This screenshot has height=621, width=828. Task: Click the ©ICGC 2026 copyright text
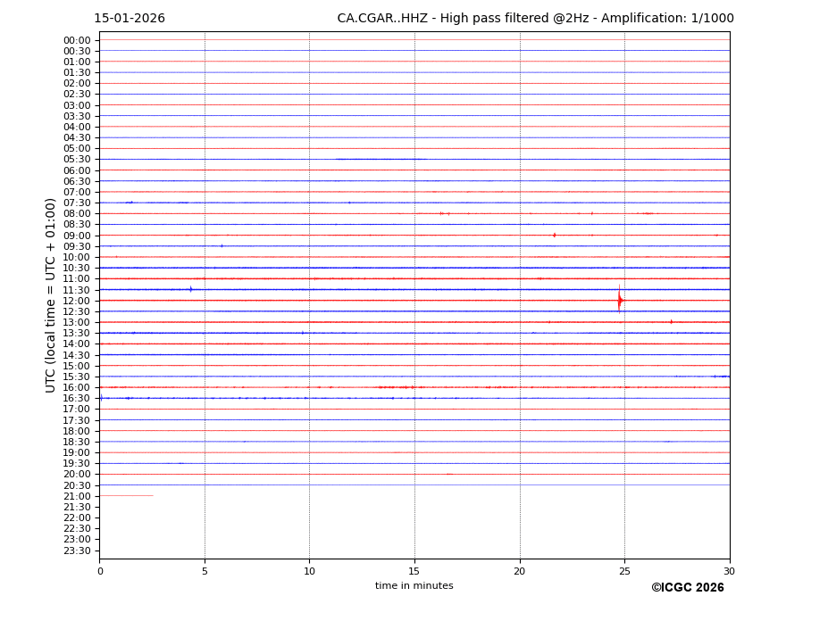coord(687,588)
